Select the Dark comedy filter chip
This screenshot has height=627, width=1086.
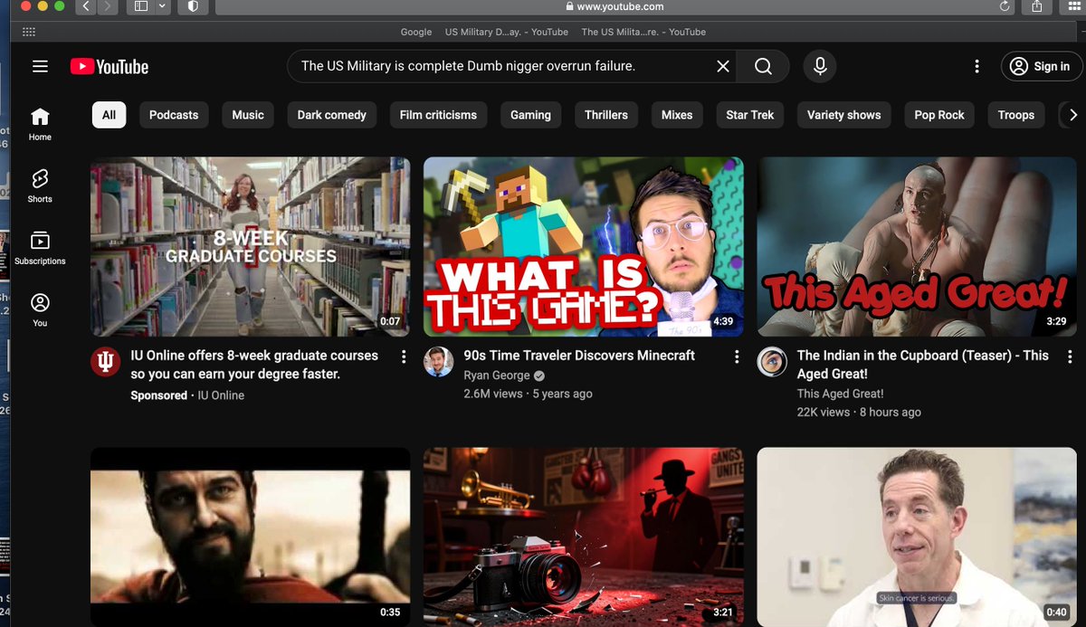[332, 115]
